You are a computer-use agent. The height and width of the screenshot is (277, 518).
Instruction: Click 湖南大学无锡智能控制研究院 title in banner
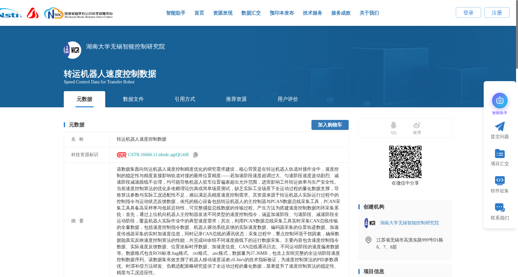[x=126, y=47]
